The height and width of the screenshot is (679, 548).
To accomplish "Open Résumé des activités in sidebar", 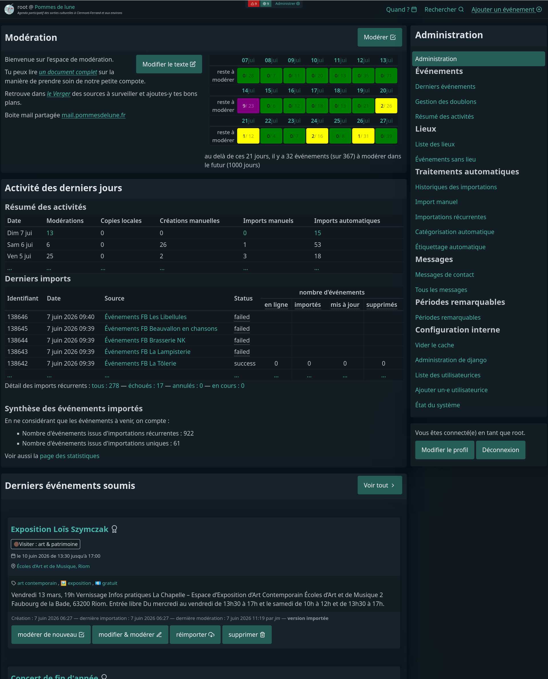I will coord(444,116).
